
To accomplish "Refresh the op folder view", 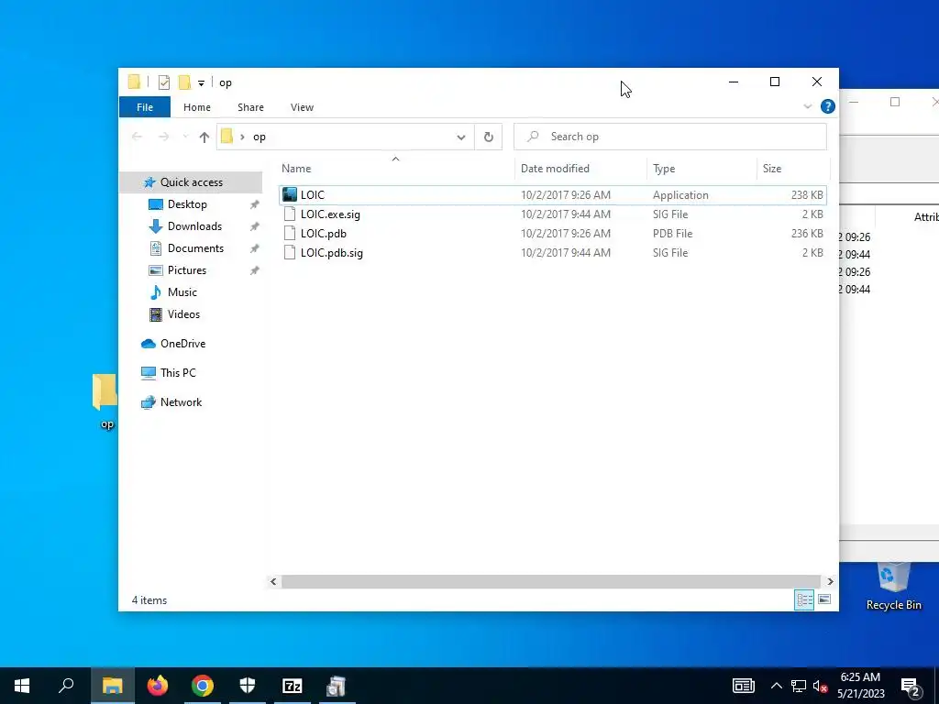I will coord(489,137).
